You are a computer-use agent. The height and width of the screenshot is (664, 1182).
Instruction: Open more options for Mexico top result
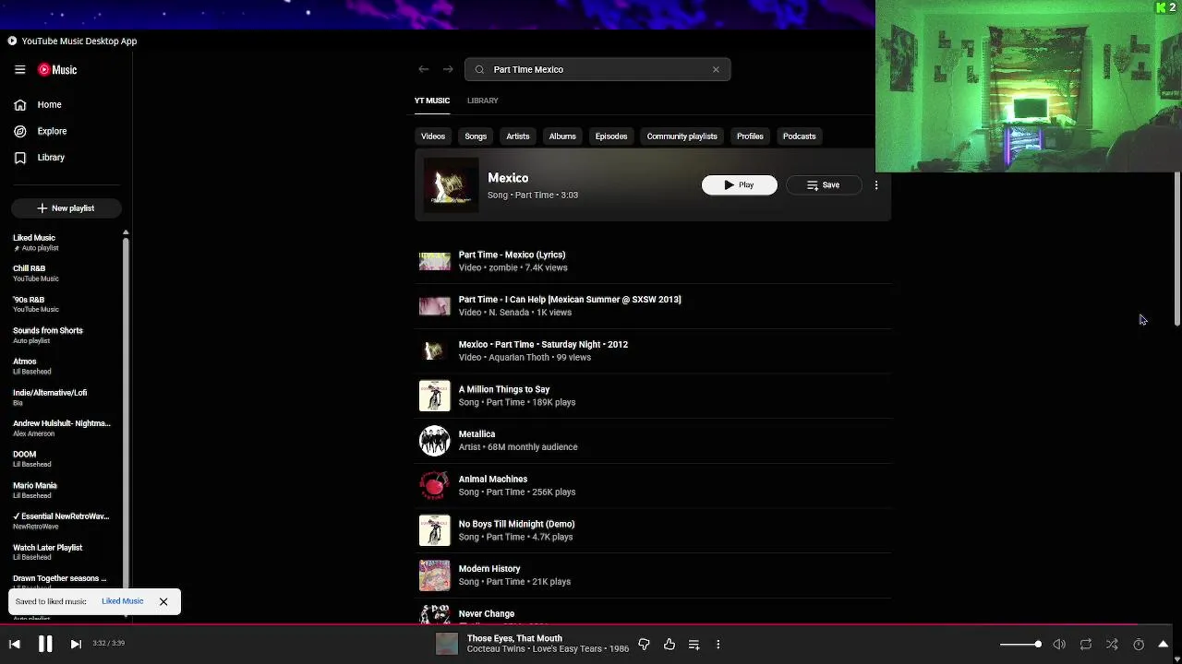[x=876, y=185]
